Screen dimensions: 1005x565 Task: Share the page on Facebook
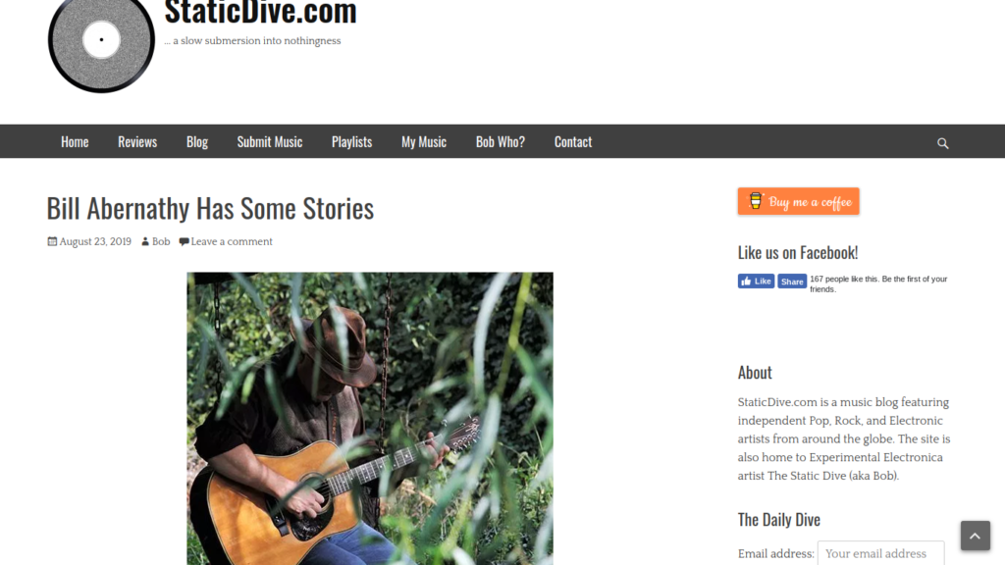792,282
